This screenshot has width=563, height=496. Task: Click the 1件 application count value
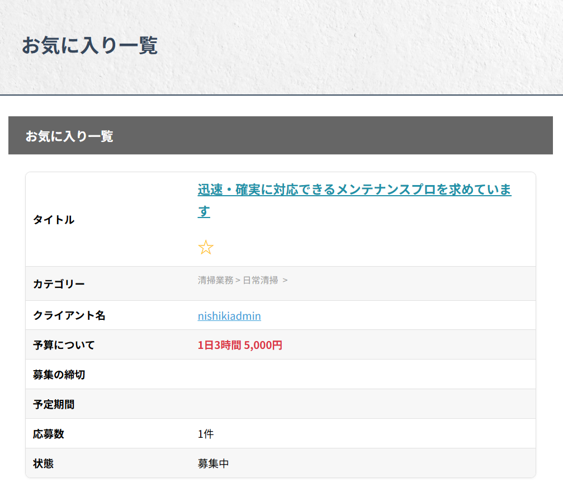coord(205,434)
